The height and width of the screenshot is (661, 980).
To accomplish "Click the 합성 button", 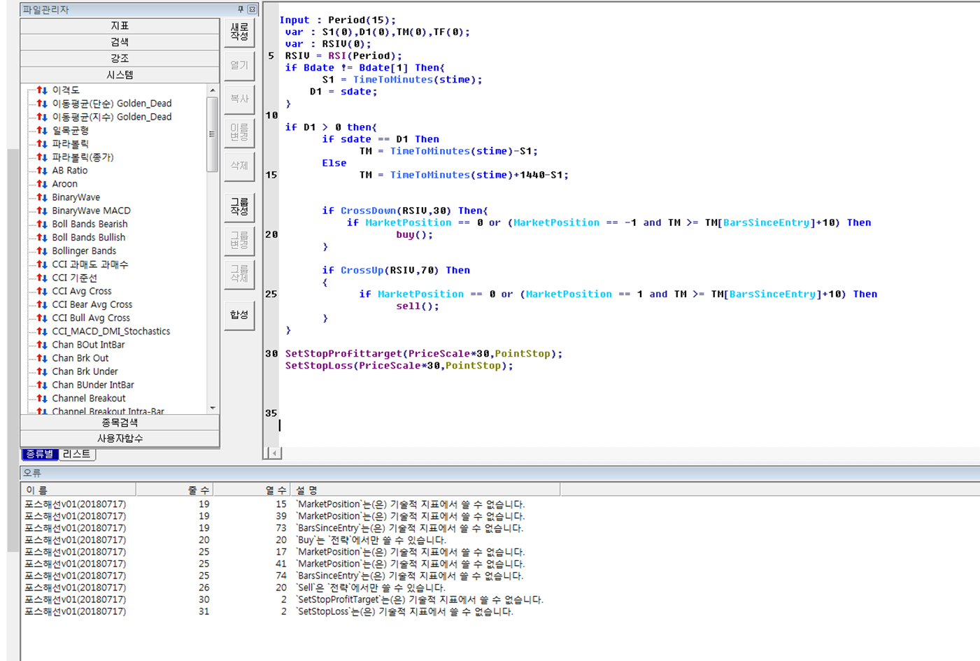I will (x=239, y=315).
